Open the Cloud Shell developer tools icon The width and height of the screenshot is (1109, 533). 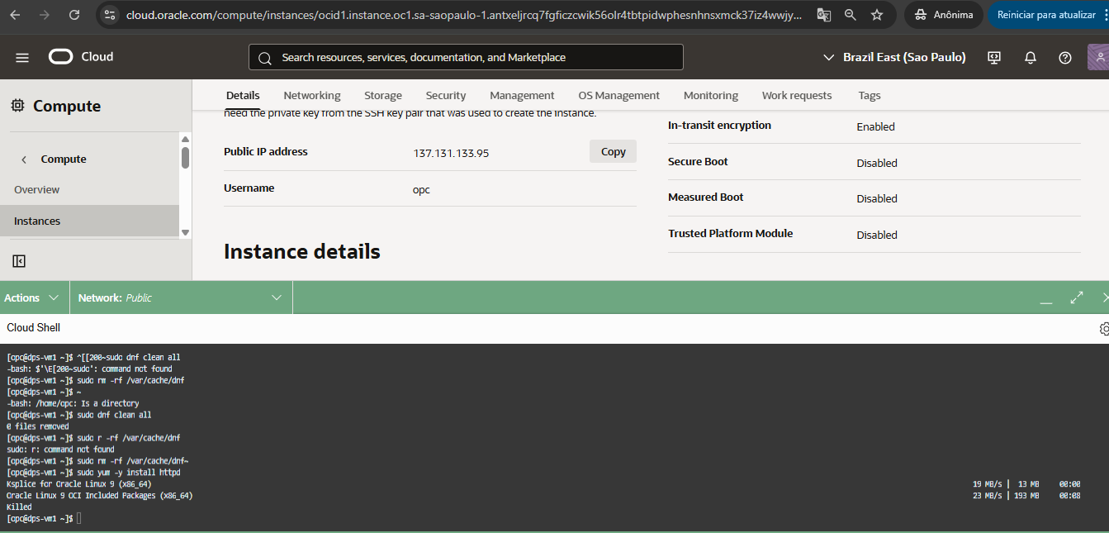click(x=994, y=57)
